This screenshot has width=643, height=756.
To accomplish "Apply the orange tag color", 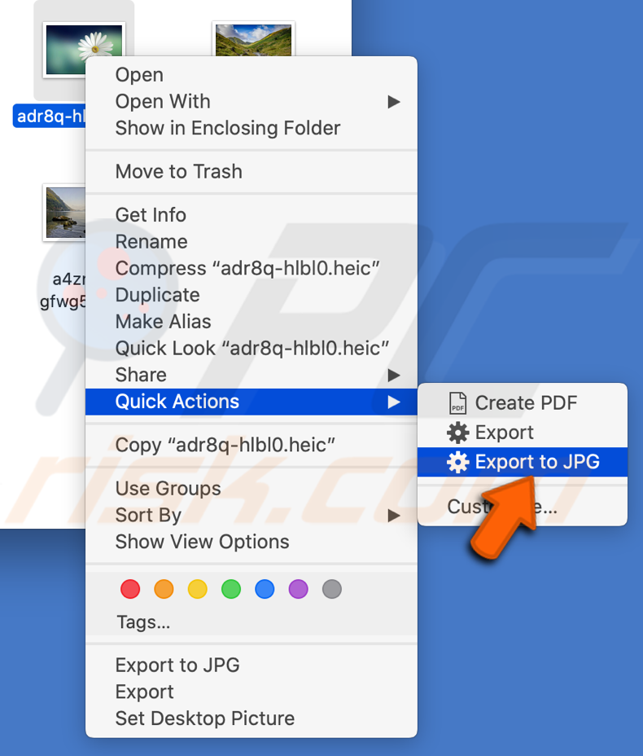I will pos(164,589).
